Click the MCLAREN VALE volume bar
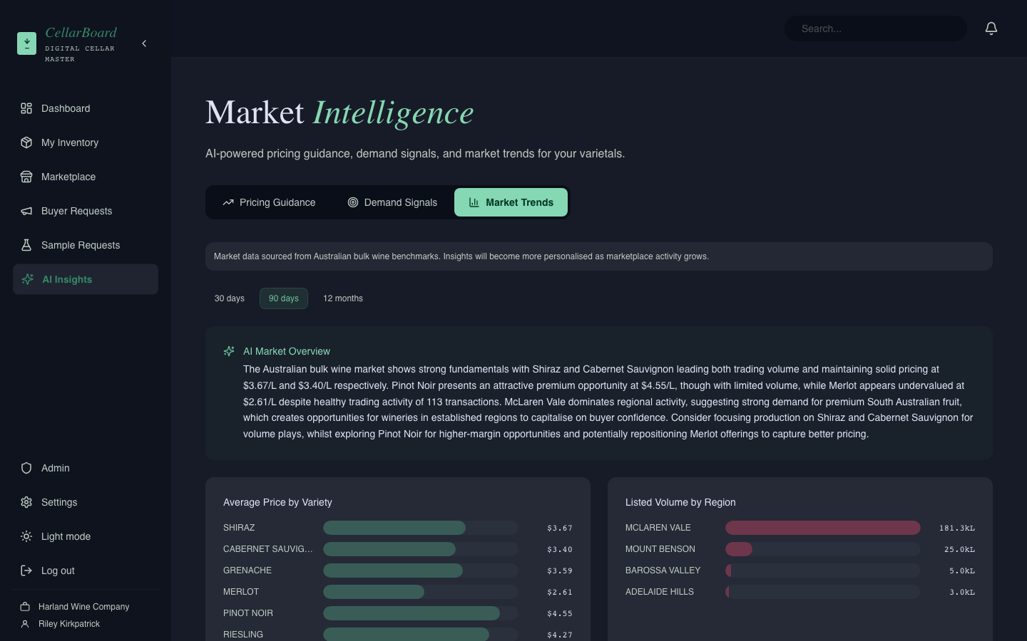 click(x=822, y=528)
